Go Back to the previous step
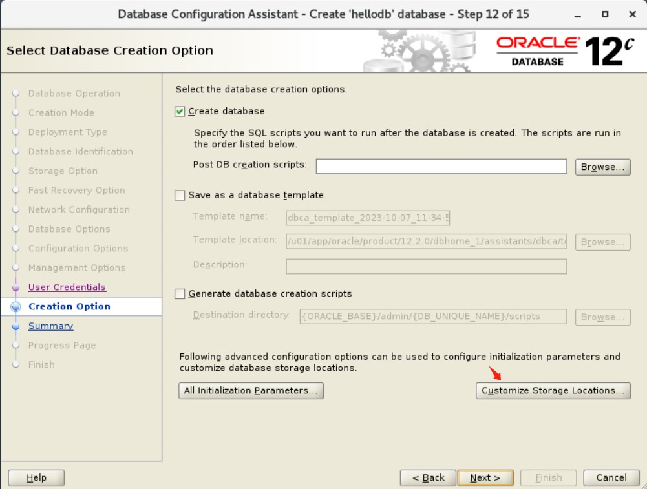This screenshot has height=489, width=647. [428, 478]
